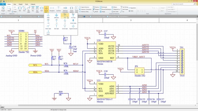
Task: Click Harness Connector
Action: coord(85,9)
